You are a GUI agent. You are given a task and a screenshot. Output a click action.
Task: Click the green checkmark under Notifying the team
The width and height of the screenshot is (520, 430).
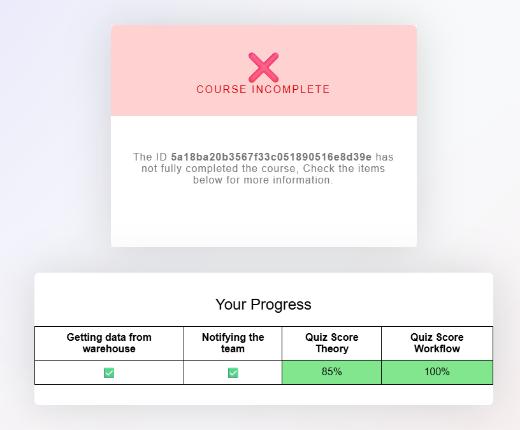coord(233,373)
